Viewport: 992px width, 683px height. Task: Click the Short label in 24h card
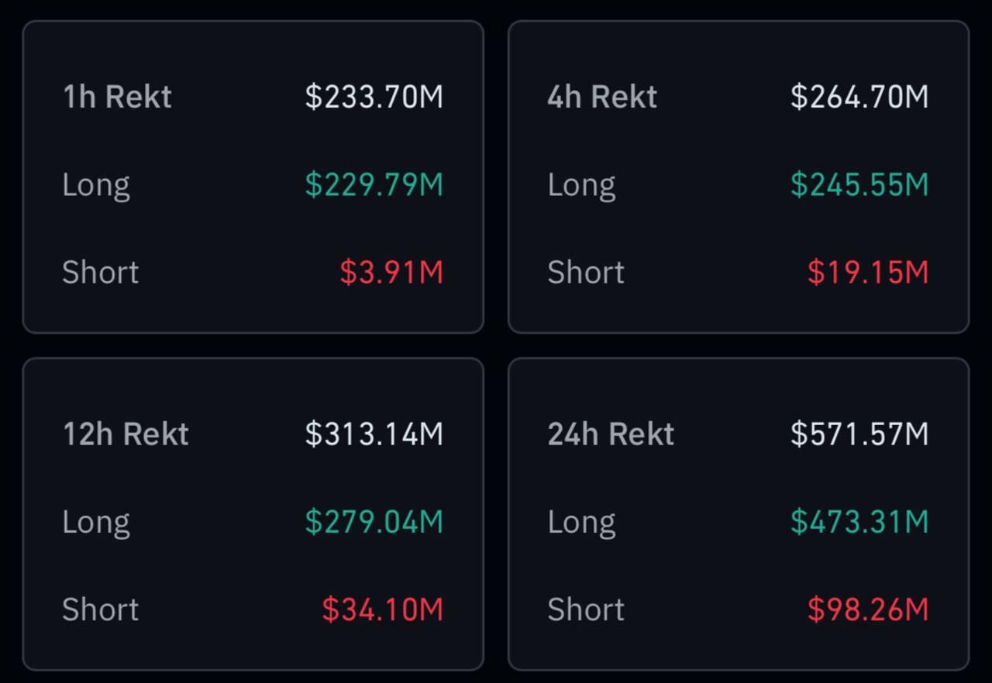[586, 609]
